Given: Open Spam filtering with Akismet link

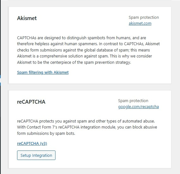Looking at the screenshot, I should (43, 72).
